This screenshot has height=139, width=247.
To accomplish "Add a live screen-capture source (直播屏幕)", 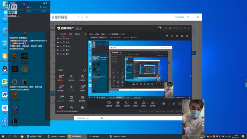I will (109, 104).
